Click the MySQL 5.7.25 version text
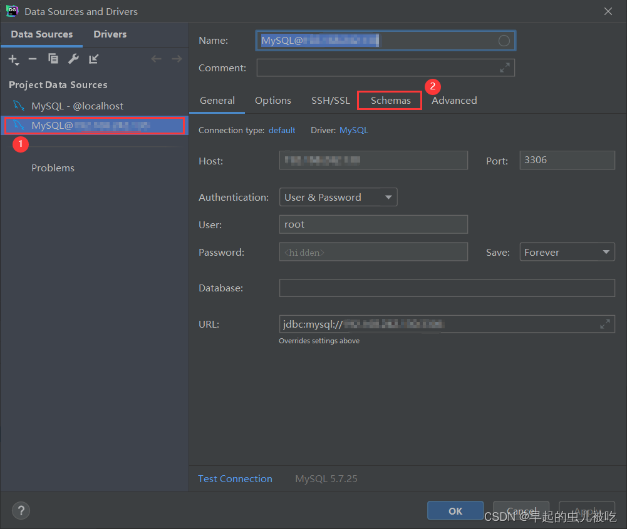Image resolution: width=627 pixels, height=529 pixels. pos(326,479)
